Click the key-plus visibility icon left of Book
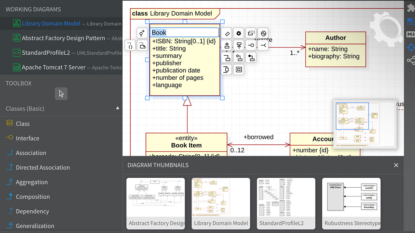The height and width of the screenshot is (233, 415). pos(142,33)
